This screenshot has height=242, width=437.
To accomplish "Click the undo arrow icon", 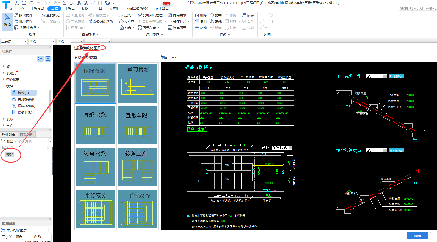I will click(x=46, y=3).
